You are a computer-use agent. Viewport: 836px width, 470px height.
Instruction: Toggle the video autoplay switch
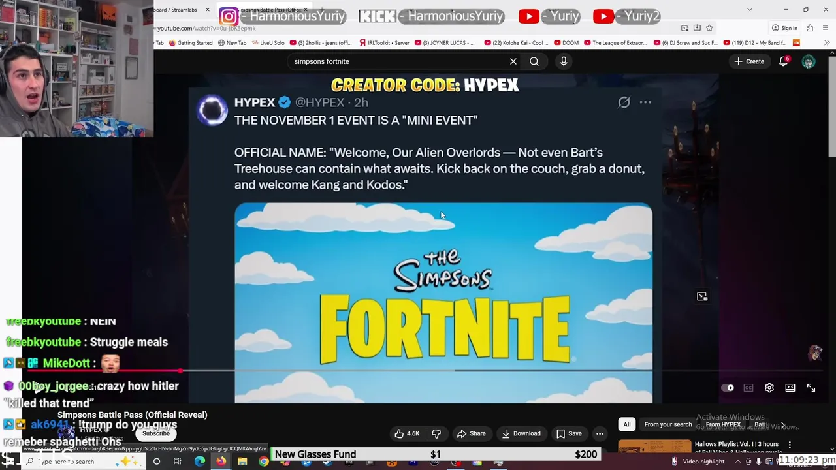click(x=728, y=388)
